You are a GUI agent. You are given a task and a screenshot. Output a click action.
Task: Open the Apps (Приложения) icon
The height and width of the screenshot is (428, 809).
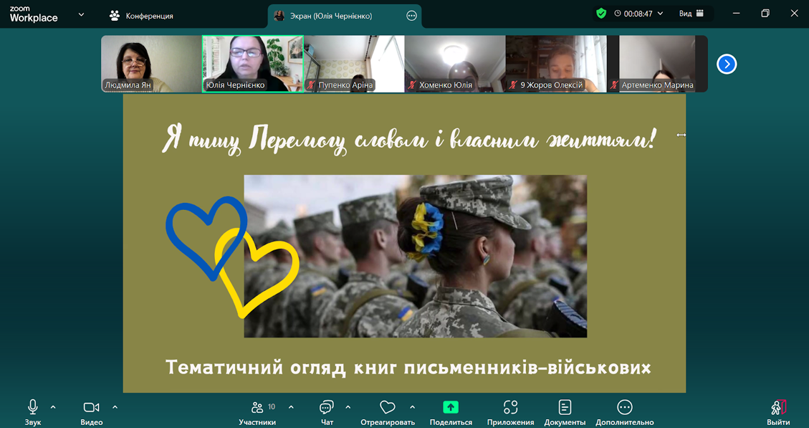click(x=511, y=407)
